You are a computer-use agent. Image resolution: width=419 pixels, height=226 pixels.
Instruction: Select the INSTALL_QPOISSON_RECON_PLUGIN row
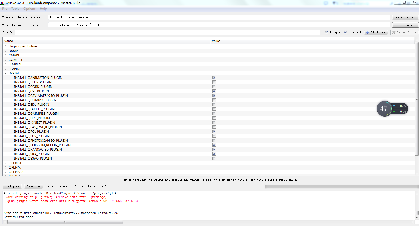(x=209, y=145)
